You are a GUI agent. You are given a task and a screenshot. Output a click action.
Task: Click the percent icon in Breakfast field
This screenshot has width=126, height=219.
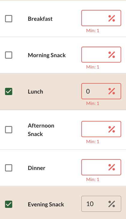pos(112,18)
